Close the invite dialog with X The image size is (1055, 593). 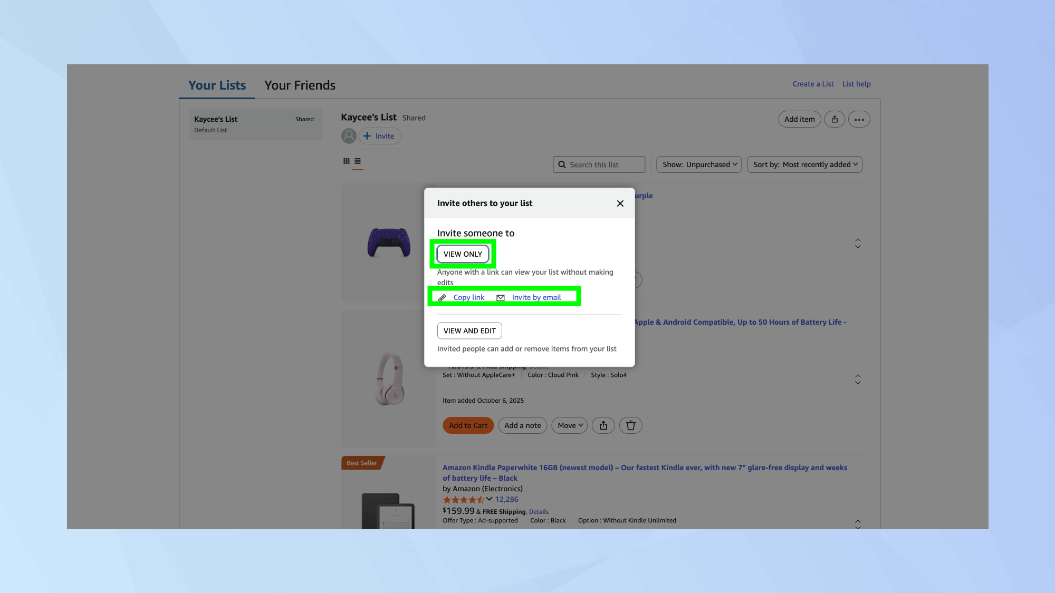point(620,203)
